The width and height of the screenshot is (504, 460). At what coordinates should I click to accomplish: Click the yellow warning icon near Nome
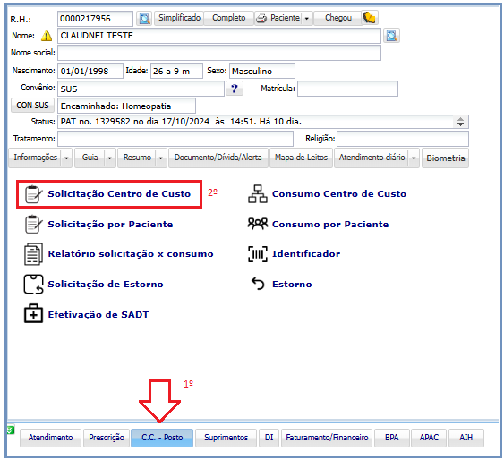[47, 36]
